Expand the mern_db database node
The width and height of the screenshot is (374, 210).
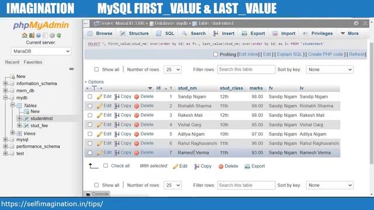(5, 91)
